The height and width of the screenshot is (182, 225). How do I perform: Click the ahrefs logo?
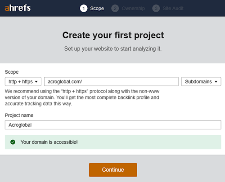pyautogui.click(x=18, y=8)
